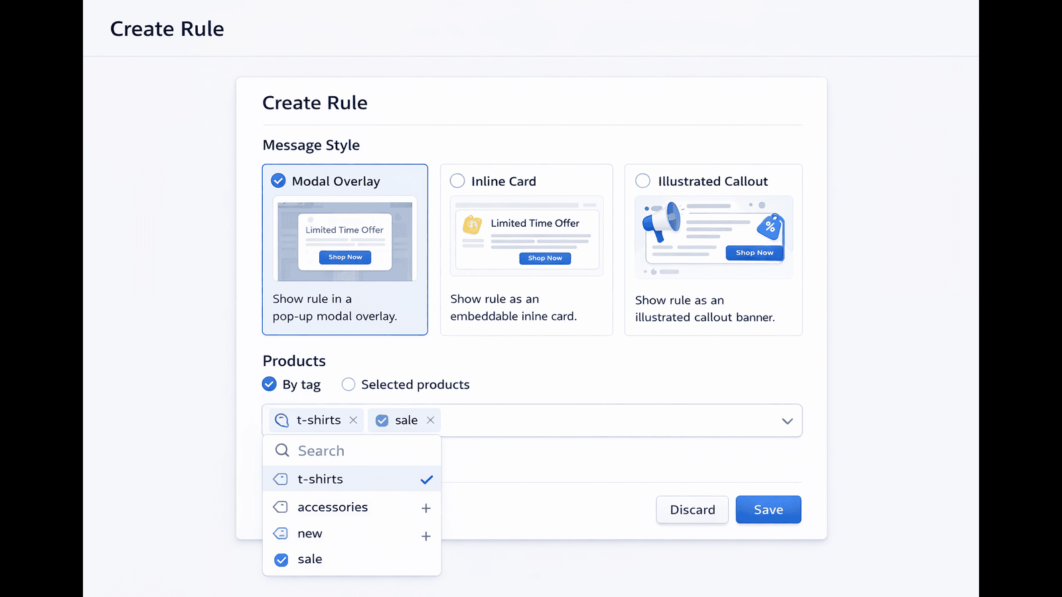The height and width of the screenshot is (597, 1062).
Task: Select the Modal Overlay radio option
Action: pyautogui.click(x=279, y=180)
